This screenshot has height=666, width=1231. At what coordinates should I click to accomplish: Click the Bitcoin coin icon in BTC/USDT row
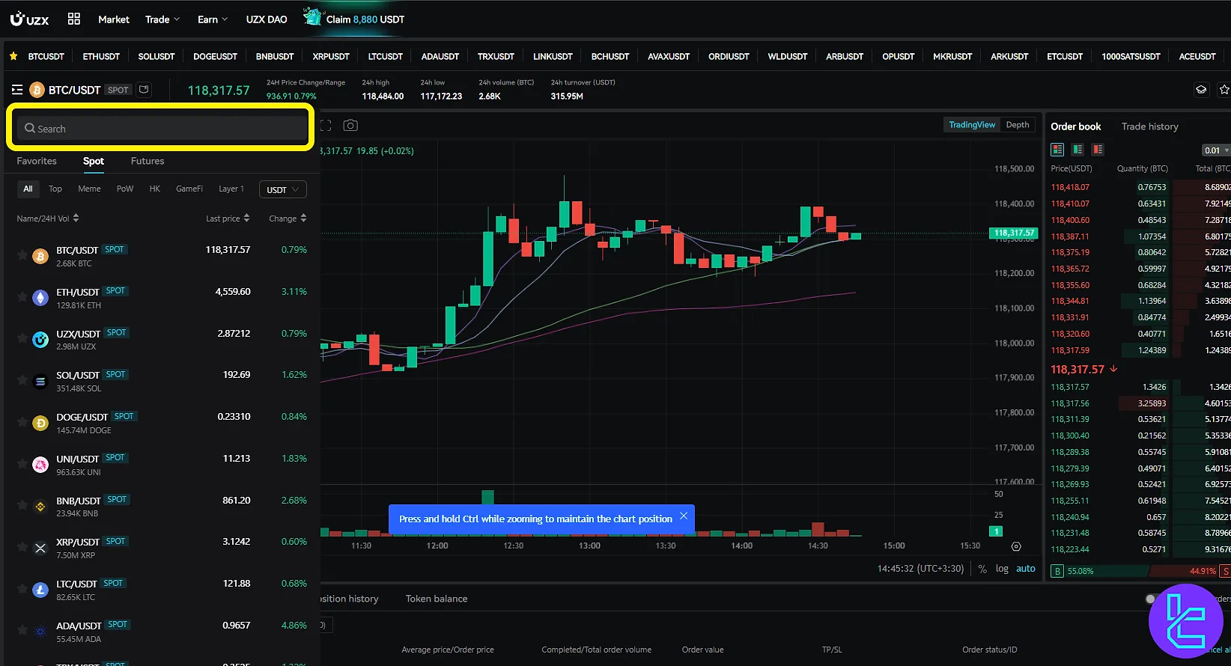tap(40, 257)
